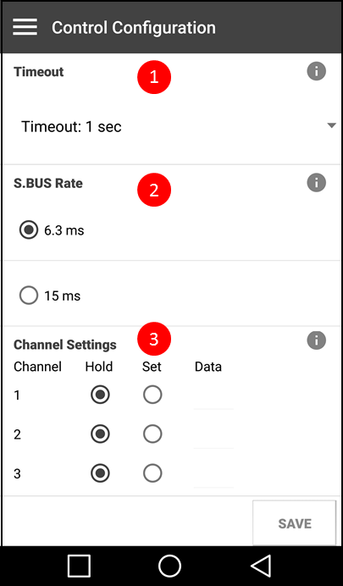Show info for Channel Settings section
Image resolution: width=343 pixels, height=586 pixels.
tap(316, 340)
